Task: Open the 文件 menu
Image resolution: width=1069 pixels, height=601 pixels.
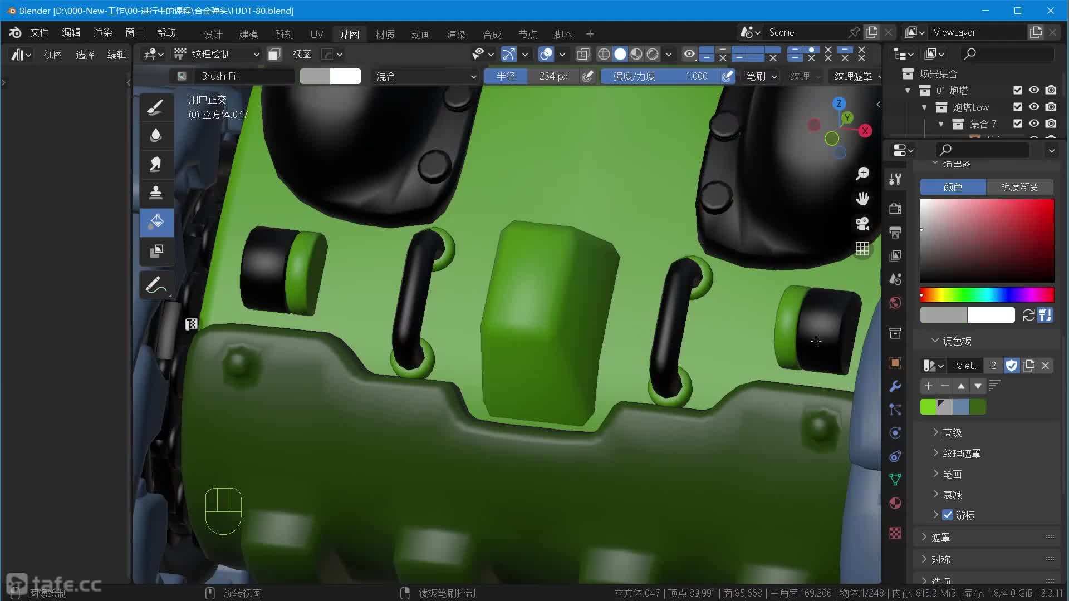Action: 40,32
